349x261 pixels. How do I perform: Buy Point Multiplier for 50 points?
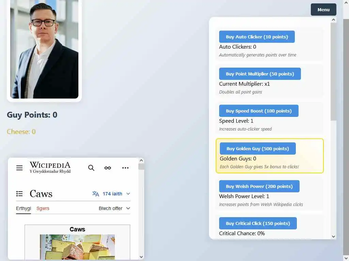(260, 74)
